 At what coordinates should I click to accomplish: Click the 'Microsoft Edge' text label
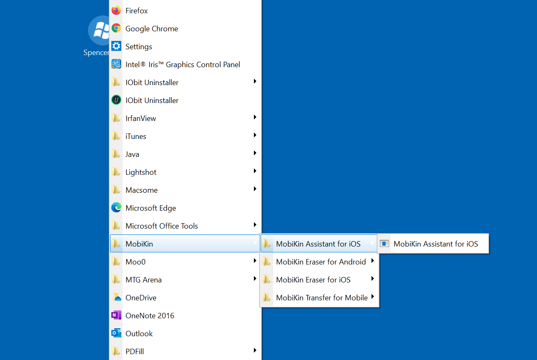(x=151, y=208)
